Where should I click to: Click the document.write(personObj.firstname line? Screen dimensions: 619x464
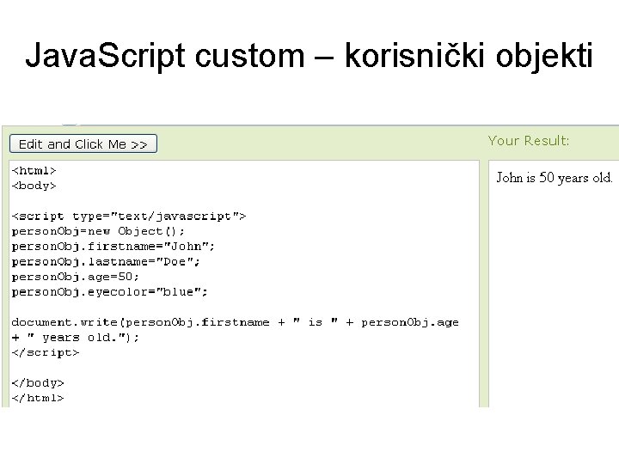[x=236, y=322]
